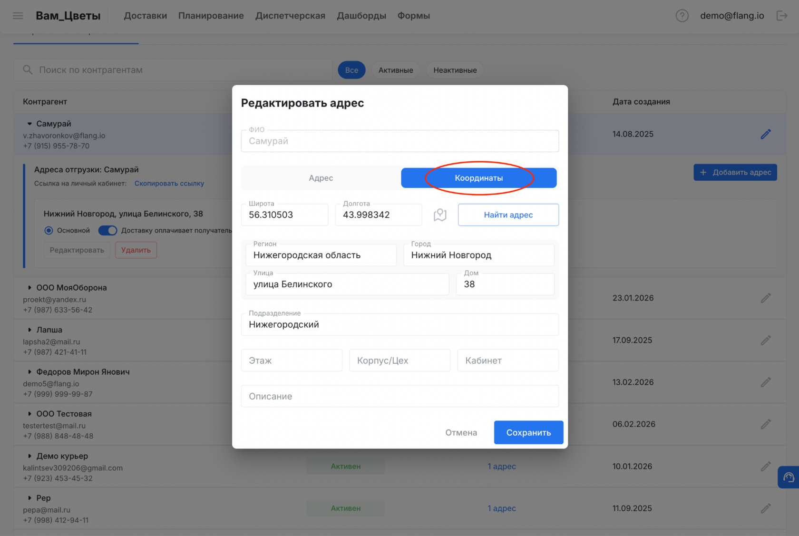Click the Описание input field
The width and height of the screenshot is (799, 536).
(x=399, y=396)
